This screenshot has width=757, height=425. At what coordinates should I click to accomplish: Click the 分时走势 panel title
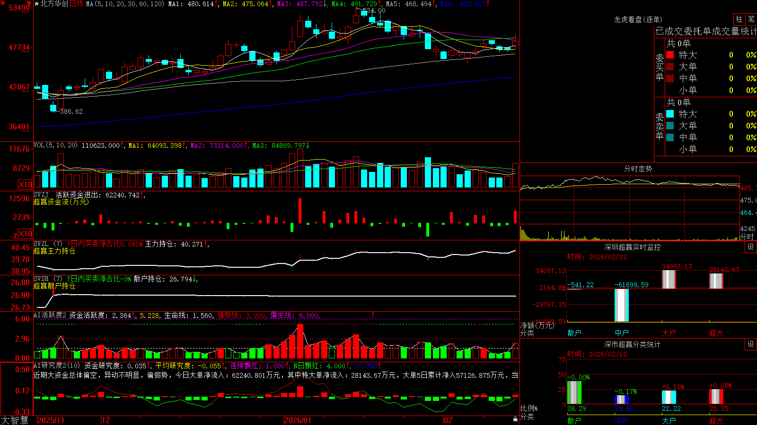pyautogui.click(x=638, y=169)
